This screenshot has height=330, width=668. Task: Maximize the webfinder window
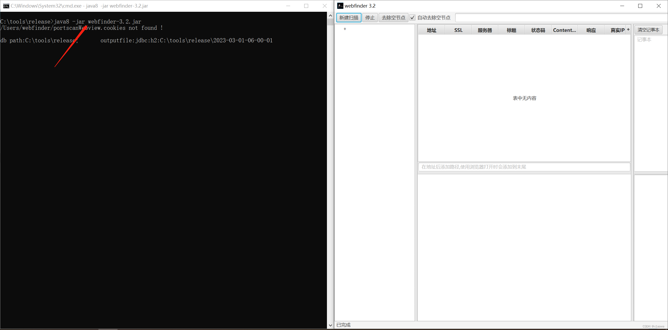point(640,6)
